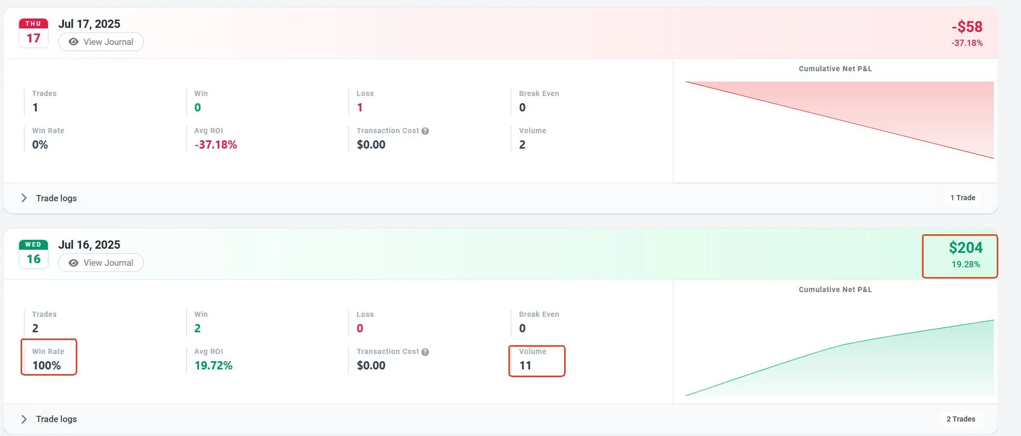Click the 1 Trade count badge
The image size is (1021, 436).
963,198
